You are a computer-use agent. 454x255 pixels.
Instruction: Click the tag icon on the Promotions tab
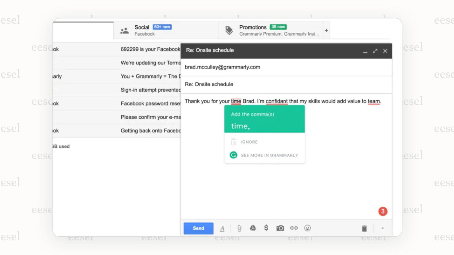(x=229, y=30)
